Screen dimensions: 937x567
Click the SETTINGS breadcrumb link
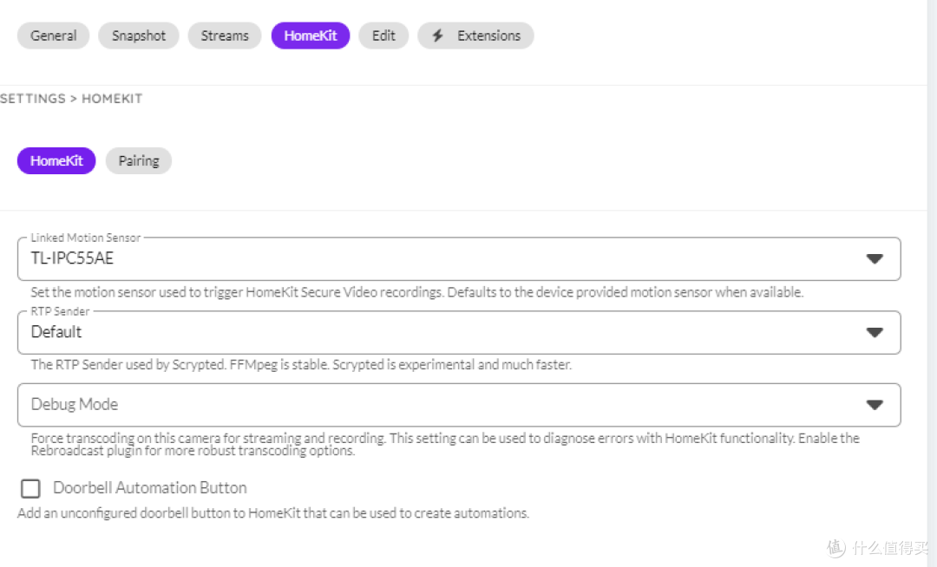[x=33, y=98]
